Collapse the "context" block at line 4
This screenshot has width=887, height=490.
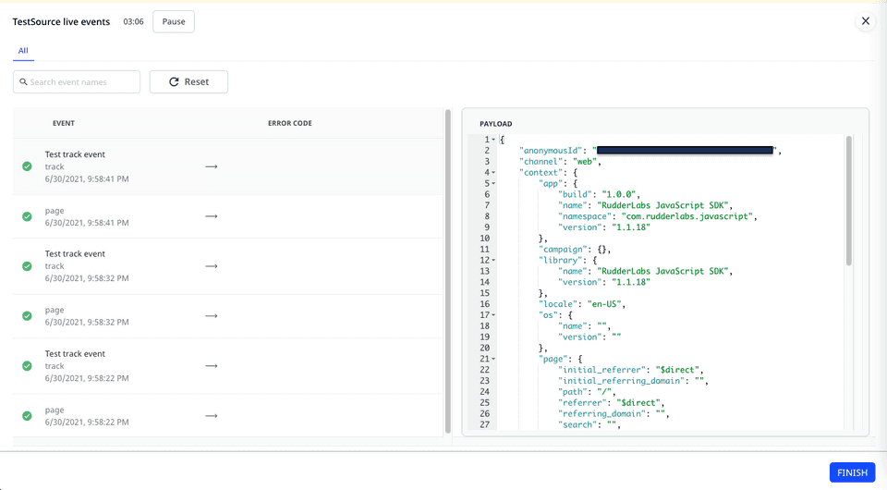(x=493, y=172)
